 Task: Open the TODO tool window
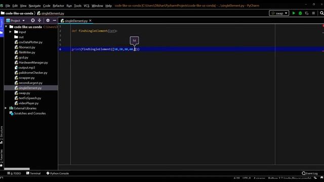(x=14, y=173)
